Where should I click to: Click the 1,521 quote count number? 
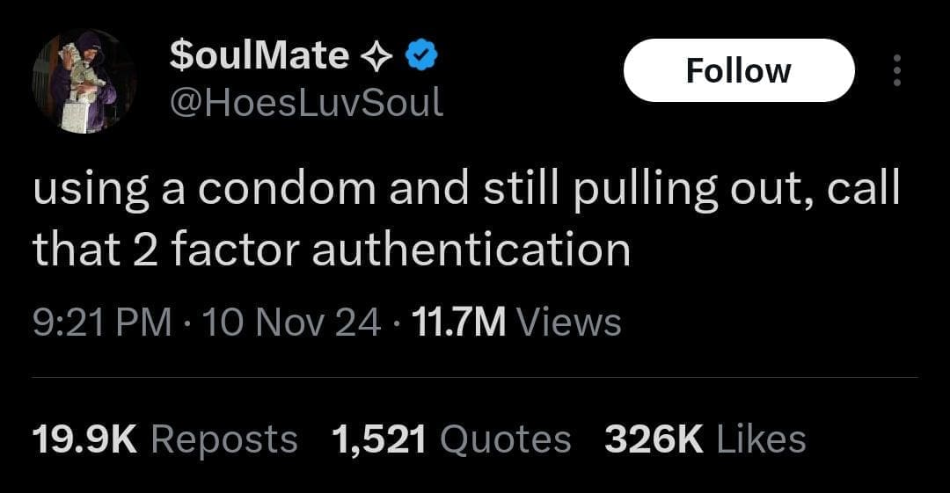[380, 439]
